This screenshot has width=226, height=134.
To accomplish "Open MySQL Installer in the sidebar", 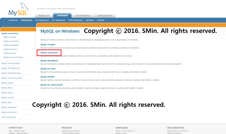I will coord(10,37).
